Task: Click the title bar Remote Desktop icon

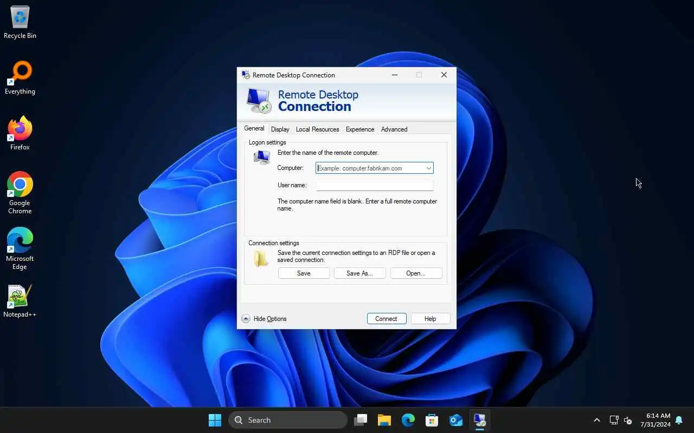Action: tap(246, 75)
